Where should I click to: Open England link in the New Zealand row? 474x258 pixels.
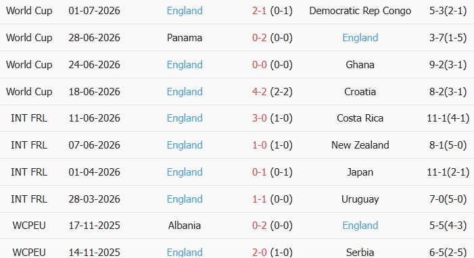point(185,145)
